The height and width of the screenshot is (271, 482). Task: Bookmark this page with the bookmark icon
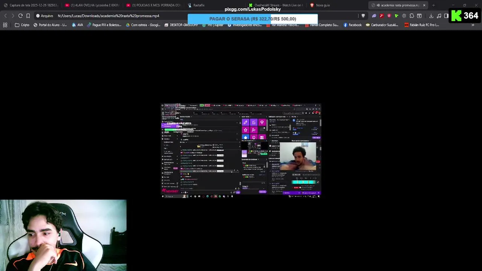pyautogui.click(x=28, y=16)
